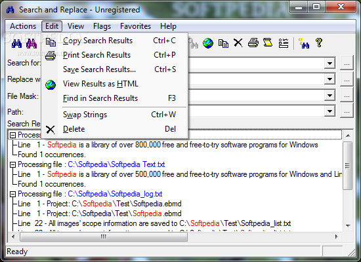Open link C:\Softpedia\Softpedia Text.txt
The width and height of the screenshot is (361, 262).
coord(116,164)
